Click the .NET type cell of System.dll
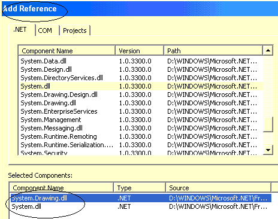 point(124,206)
